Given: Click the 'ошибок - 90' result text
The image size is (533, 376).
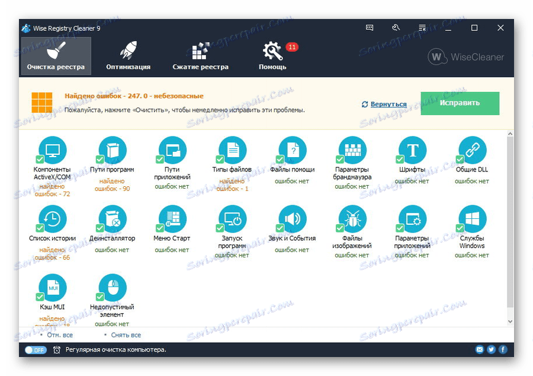Looking at the screenshot, I should pos(112,189).
